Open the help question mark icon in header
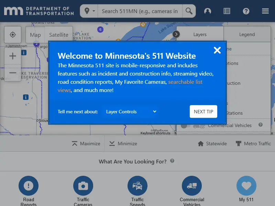275x206 pixels. pyautogui.click(x=246, y=11)
